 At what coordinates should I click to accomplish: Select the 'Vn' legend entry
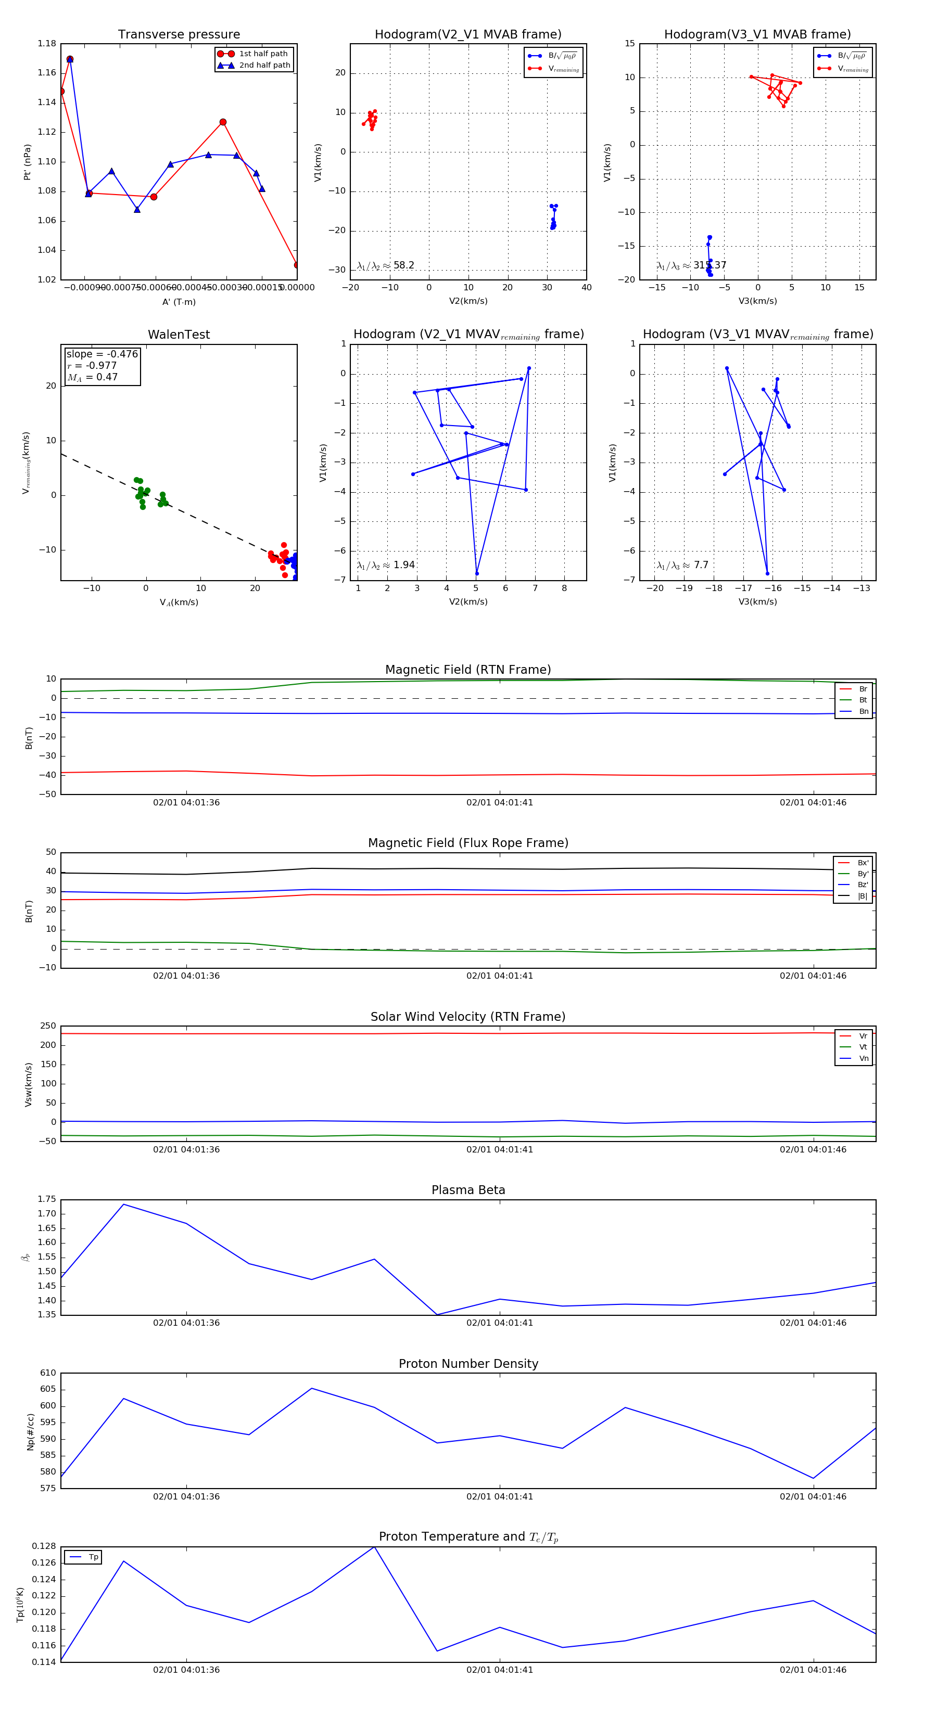coord(854,1058)
